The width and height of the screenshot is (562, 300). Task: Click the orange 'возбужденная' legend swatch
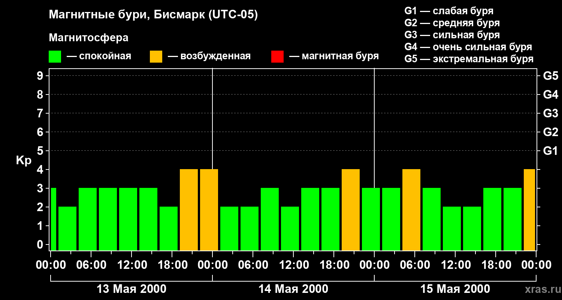point(156,57)
